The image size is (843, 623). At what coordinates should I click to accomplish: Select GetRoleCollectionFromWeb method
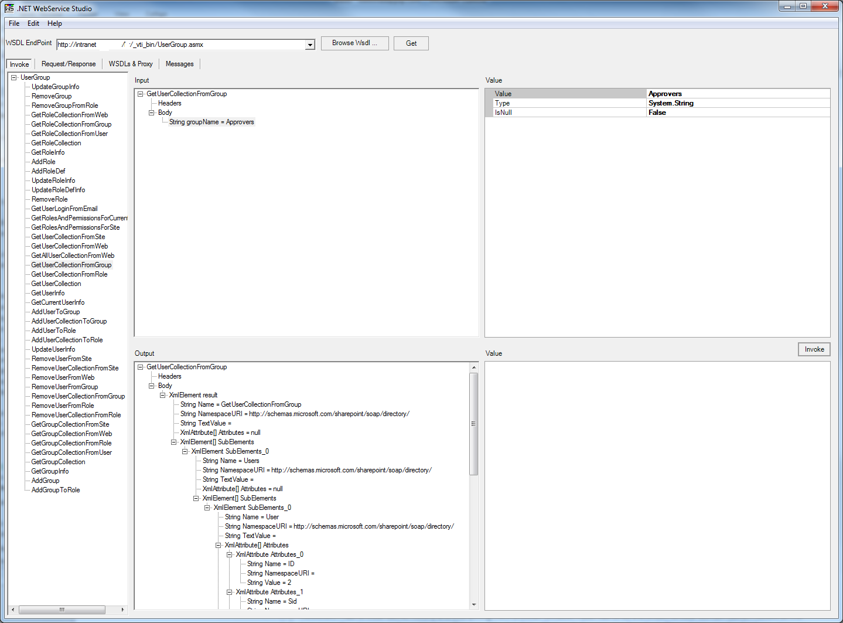(x=70, y=115)
